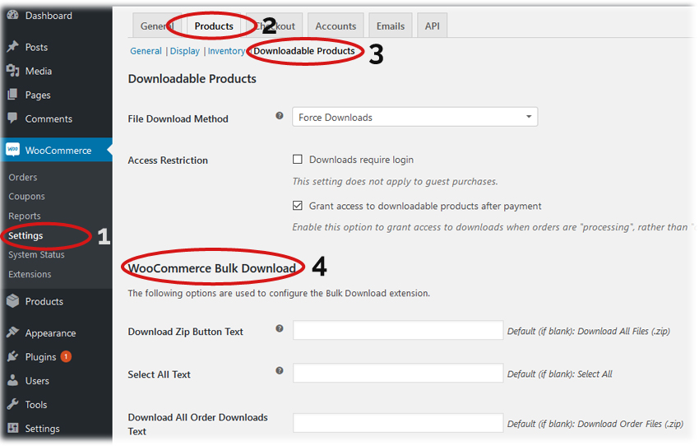Open Tools via the wrench icon

click(x=12, y=405)
